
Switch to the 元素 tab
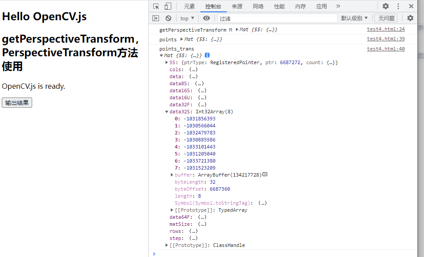pyautogui.click(x=189, y=7)
